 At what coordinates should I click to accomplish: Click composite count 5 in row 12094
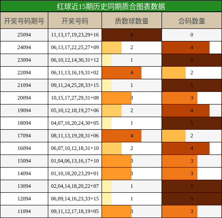click(x=192, y=199)
